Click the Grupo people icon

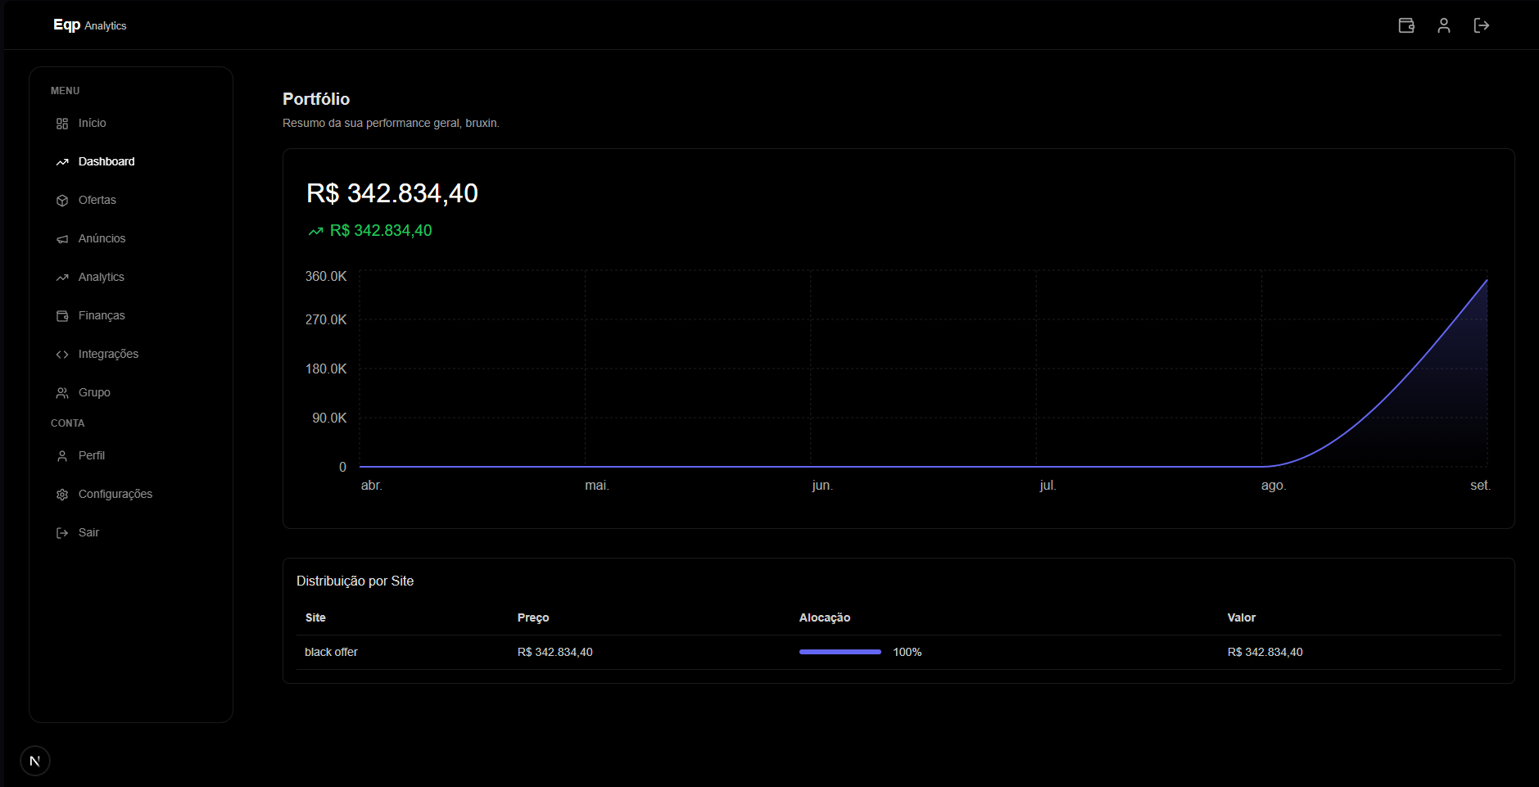[x=62, y=393]
